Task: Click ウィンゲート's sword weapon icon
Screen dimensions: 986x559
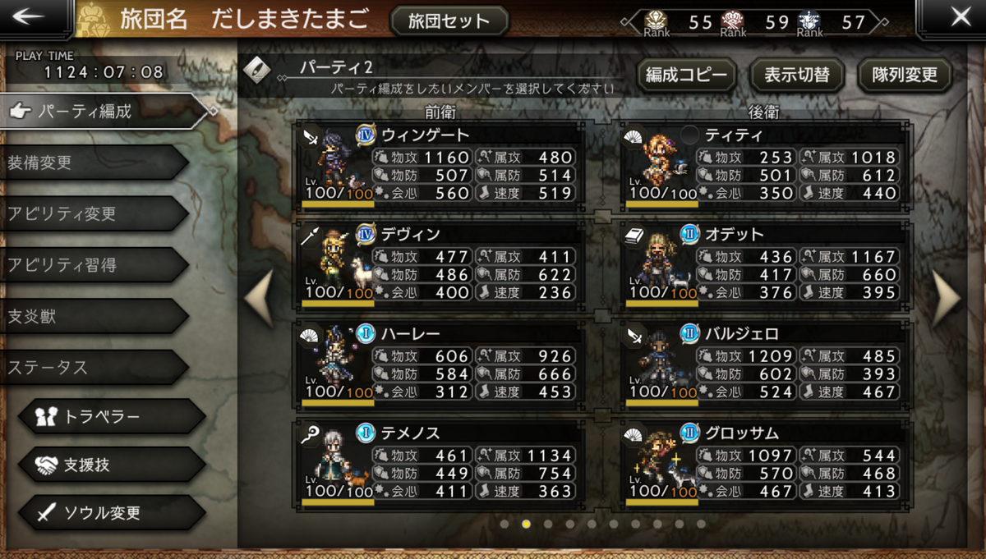Action: click(311, 137)
